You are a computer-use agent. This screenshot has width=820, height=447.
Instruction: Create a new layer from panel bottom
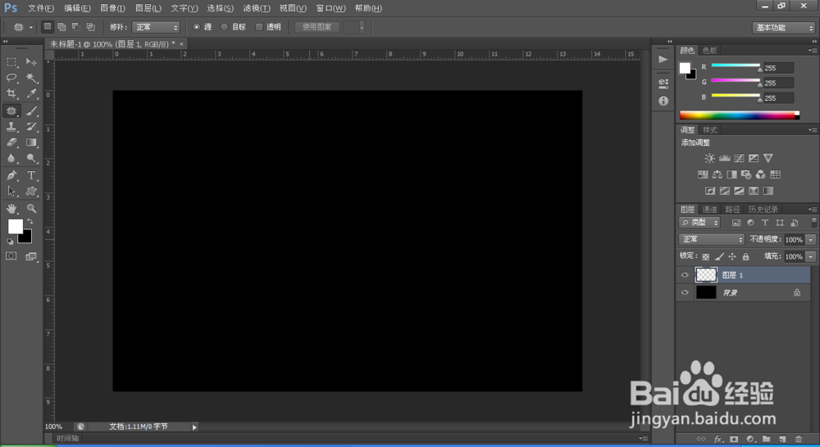click(782, 439)
